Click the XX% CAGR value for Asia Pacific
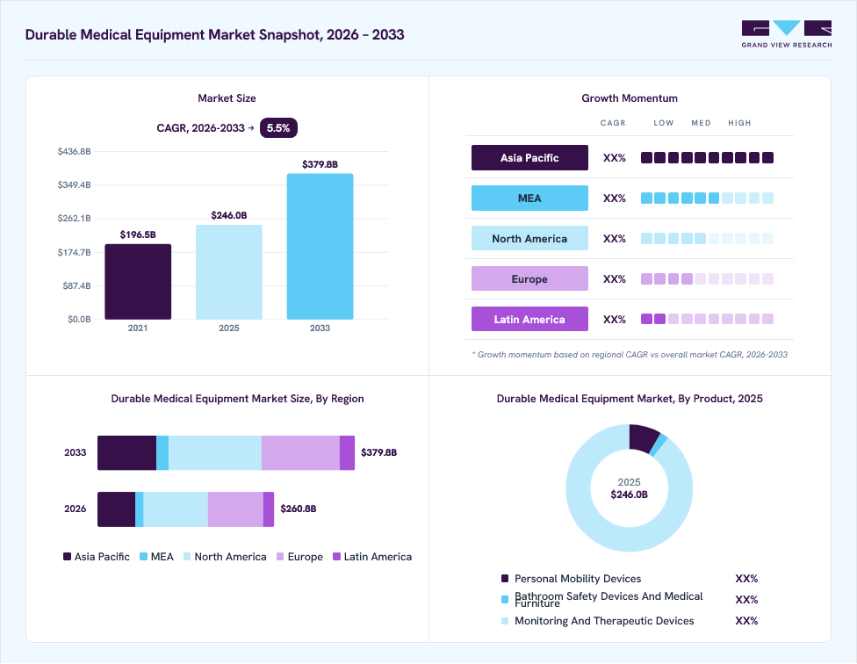This screenshot has width=857, height=664. tap(615, 158)
